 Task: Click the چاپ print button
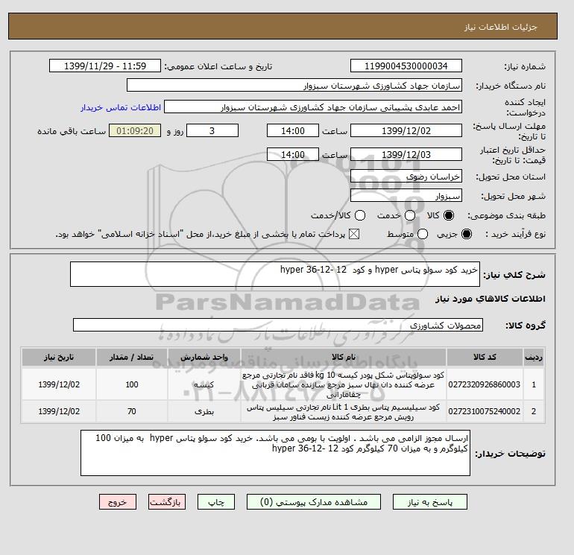click(216, 502)
